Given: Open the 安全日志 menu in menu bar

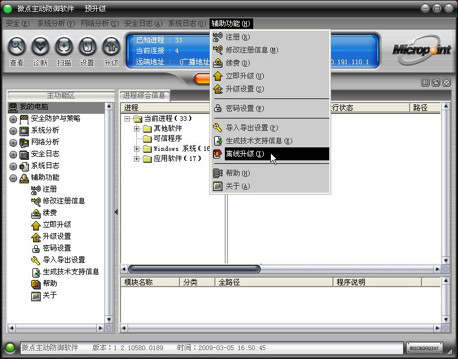Looking at the screenshot, I should (x=143, y=24).
